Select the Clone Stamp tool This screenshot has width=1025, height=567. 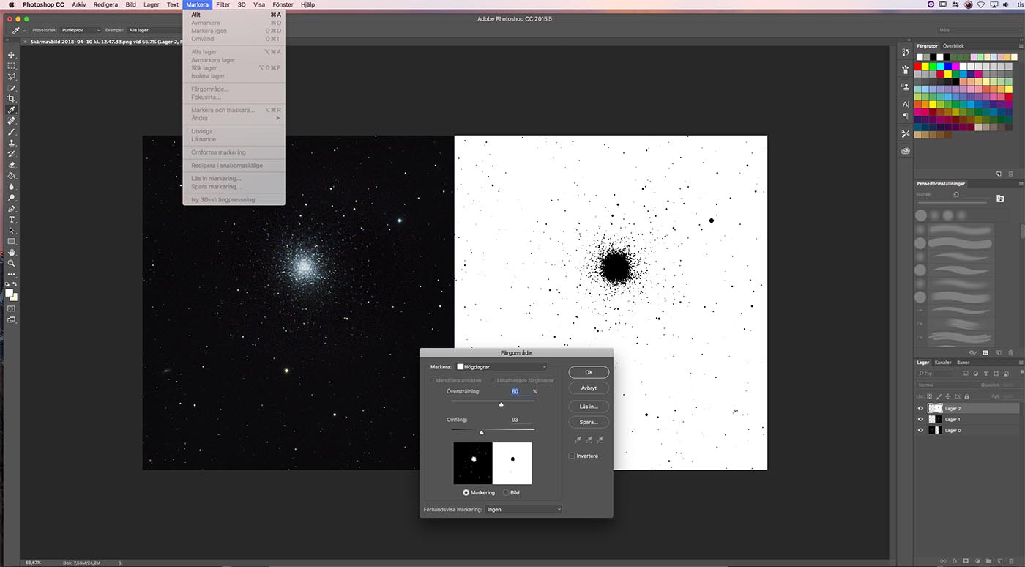pyautogui.click(x=11, y=143)
